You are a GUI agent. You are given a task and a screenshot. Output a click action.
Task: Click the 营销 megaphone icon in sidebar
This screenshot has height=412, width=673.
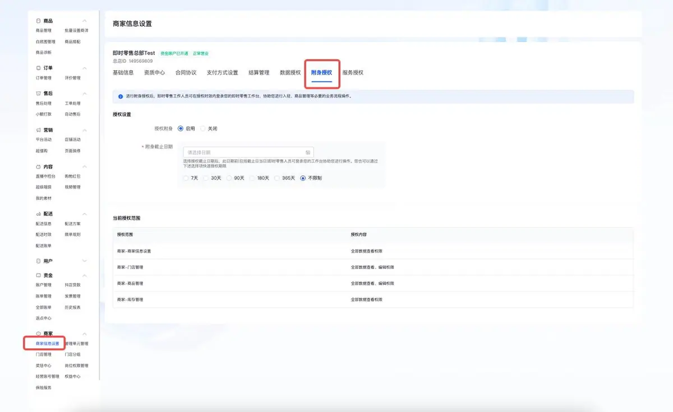38,130
